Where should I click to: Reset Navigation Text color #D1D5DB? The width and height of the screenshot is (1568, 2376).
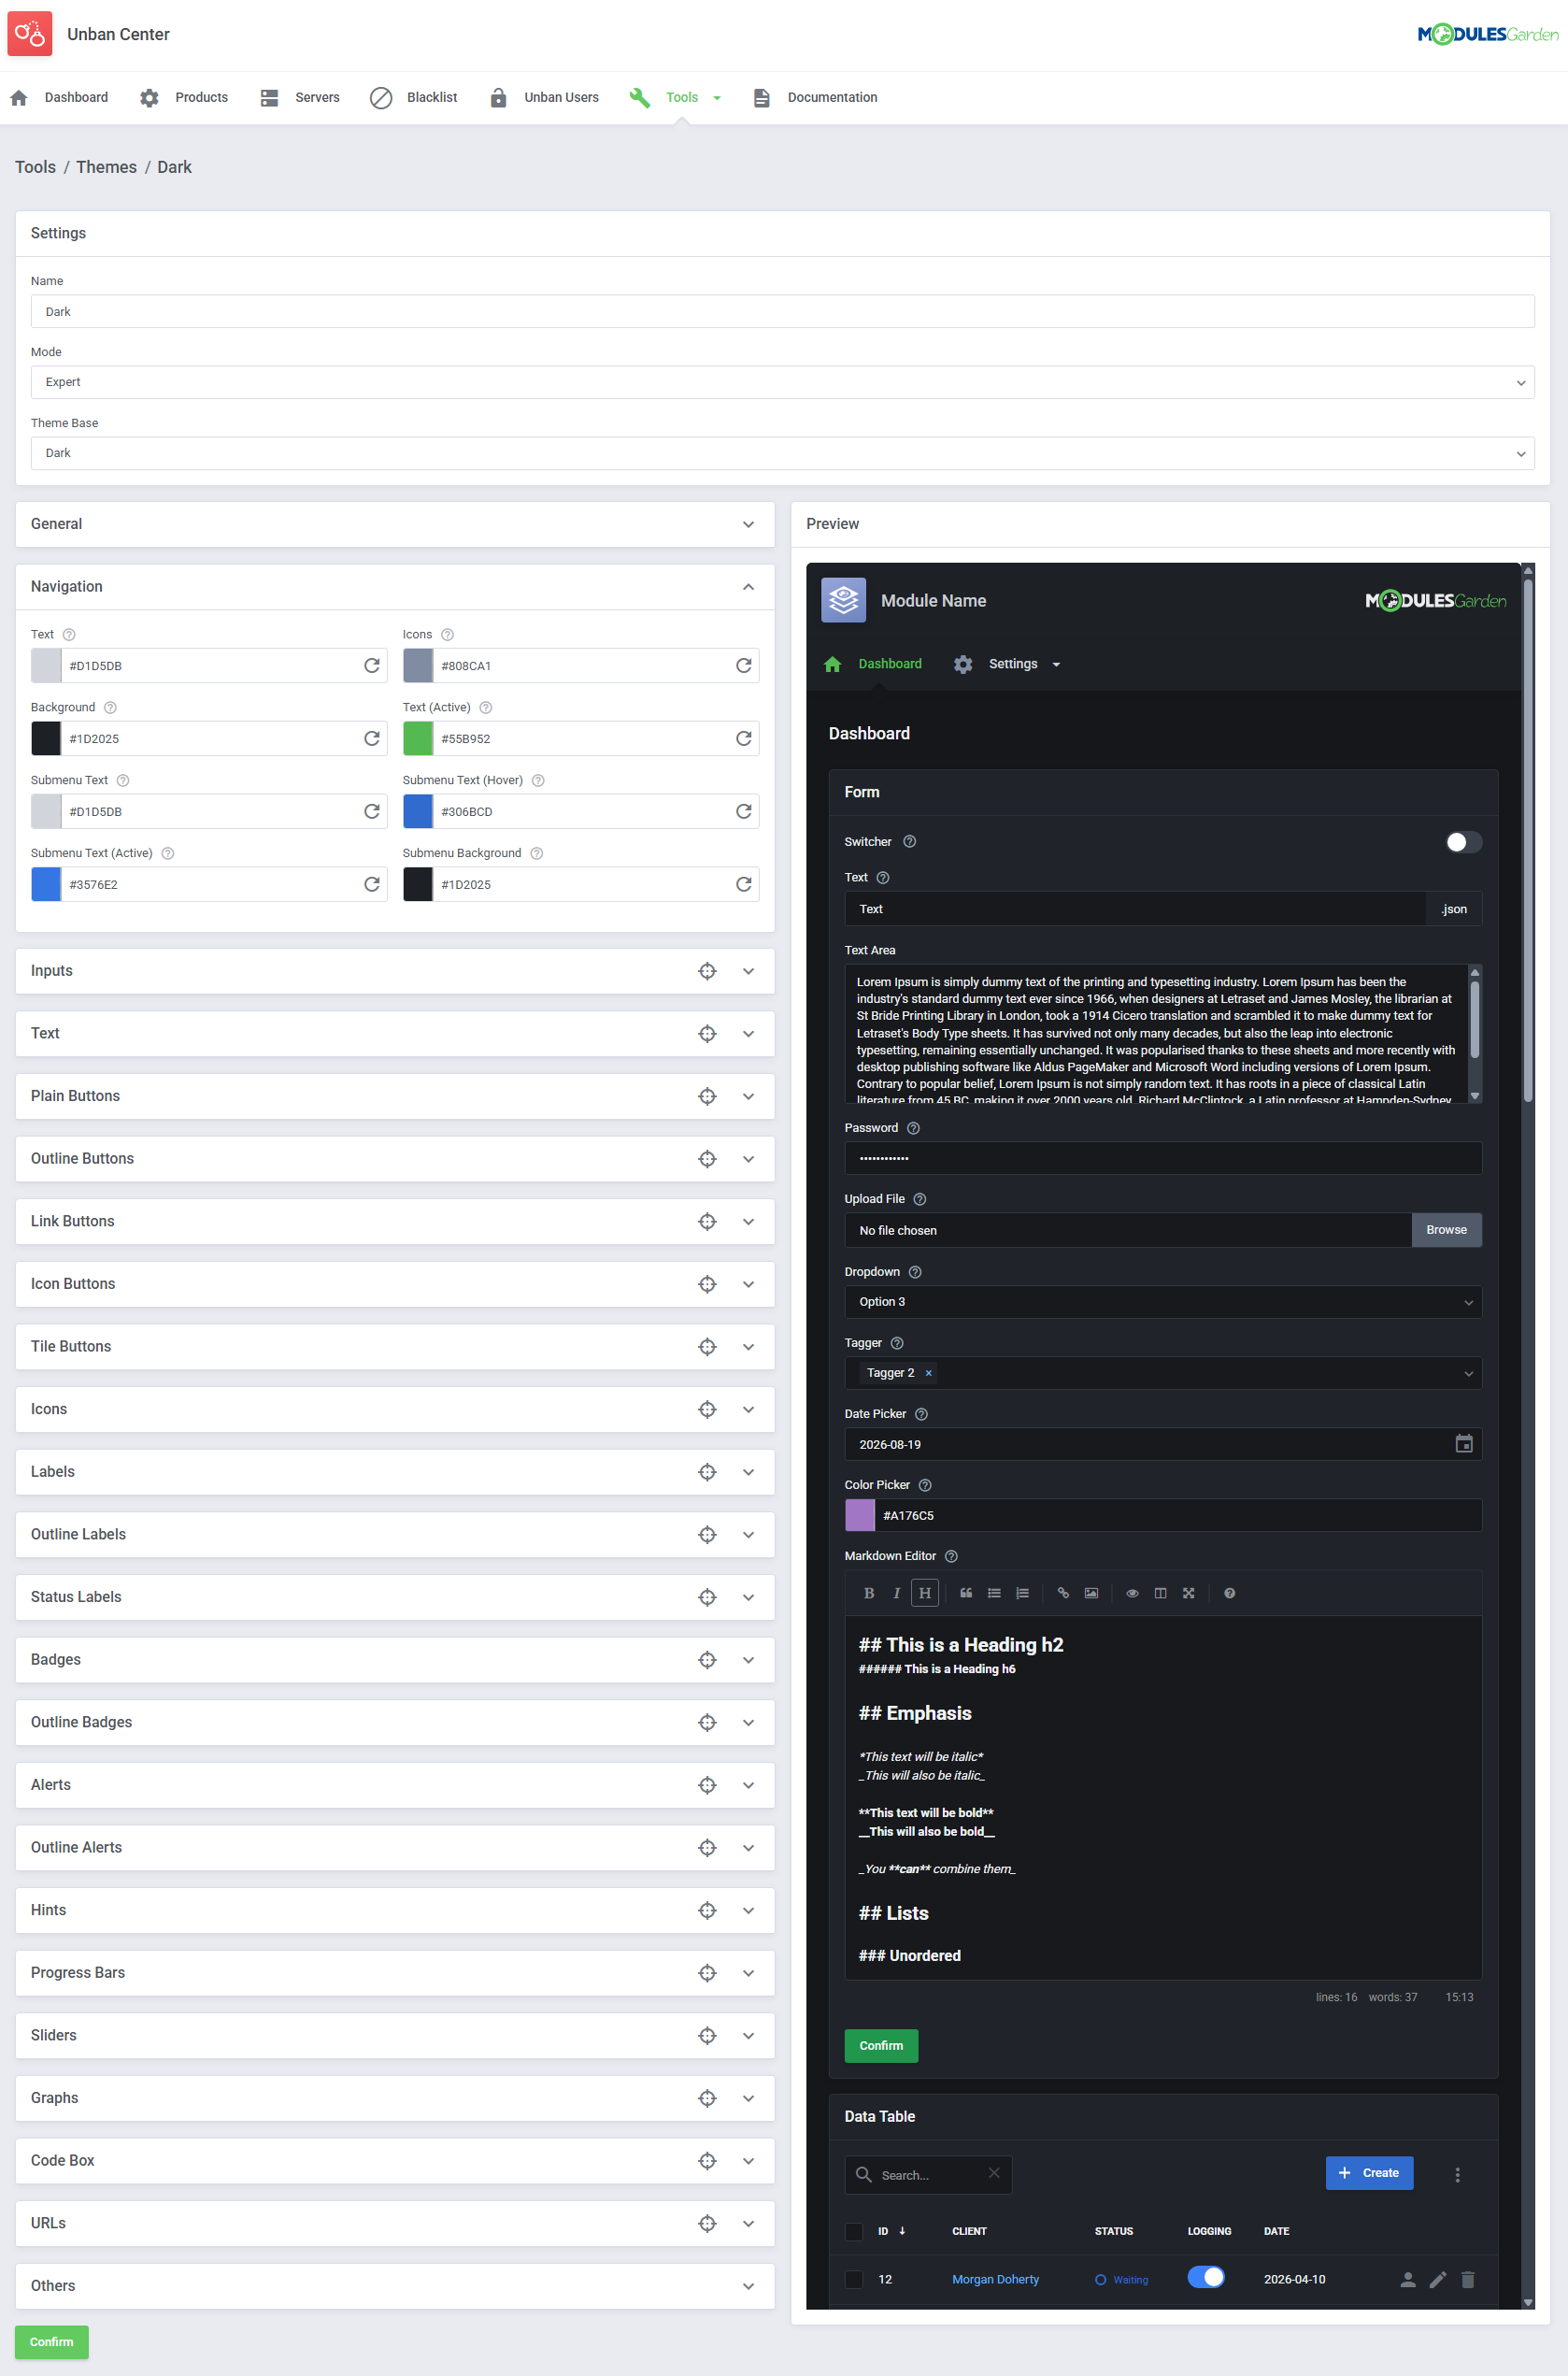(x=372, y=666)
